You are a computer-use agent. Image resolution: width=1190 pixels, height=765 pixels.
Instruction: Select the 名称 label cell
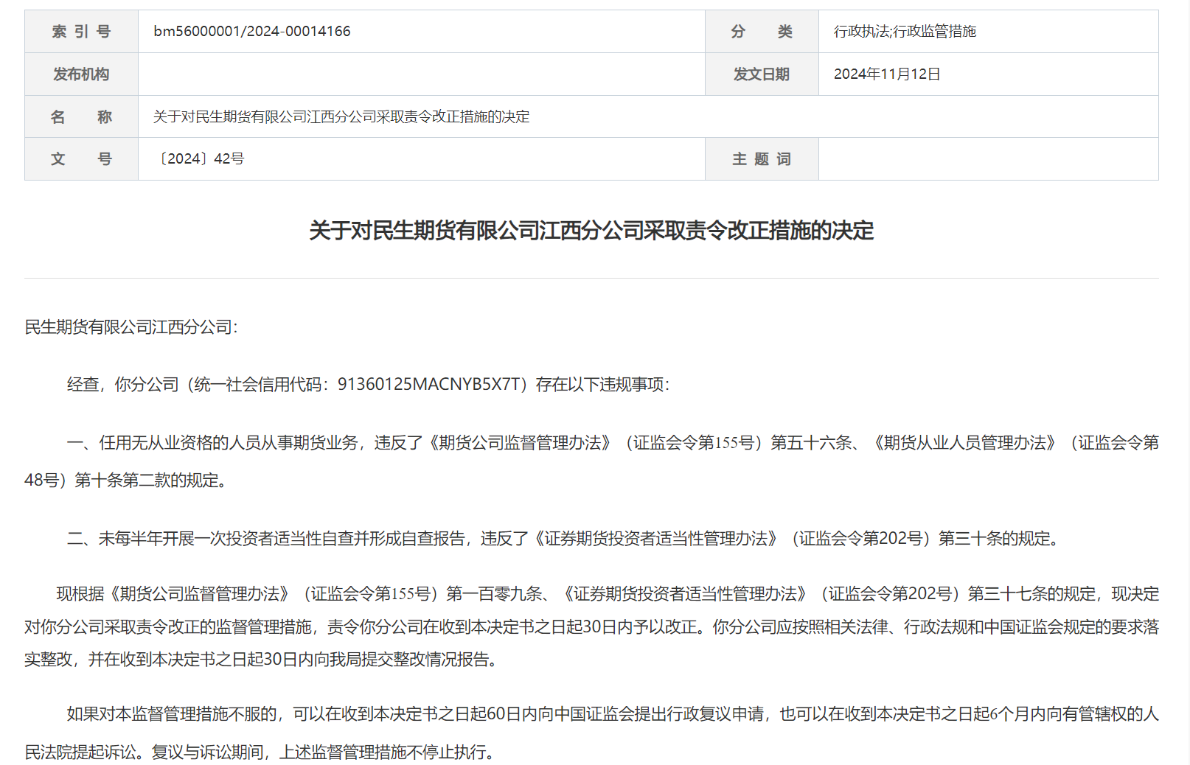[x=81, y=116]
